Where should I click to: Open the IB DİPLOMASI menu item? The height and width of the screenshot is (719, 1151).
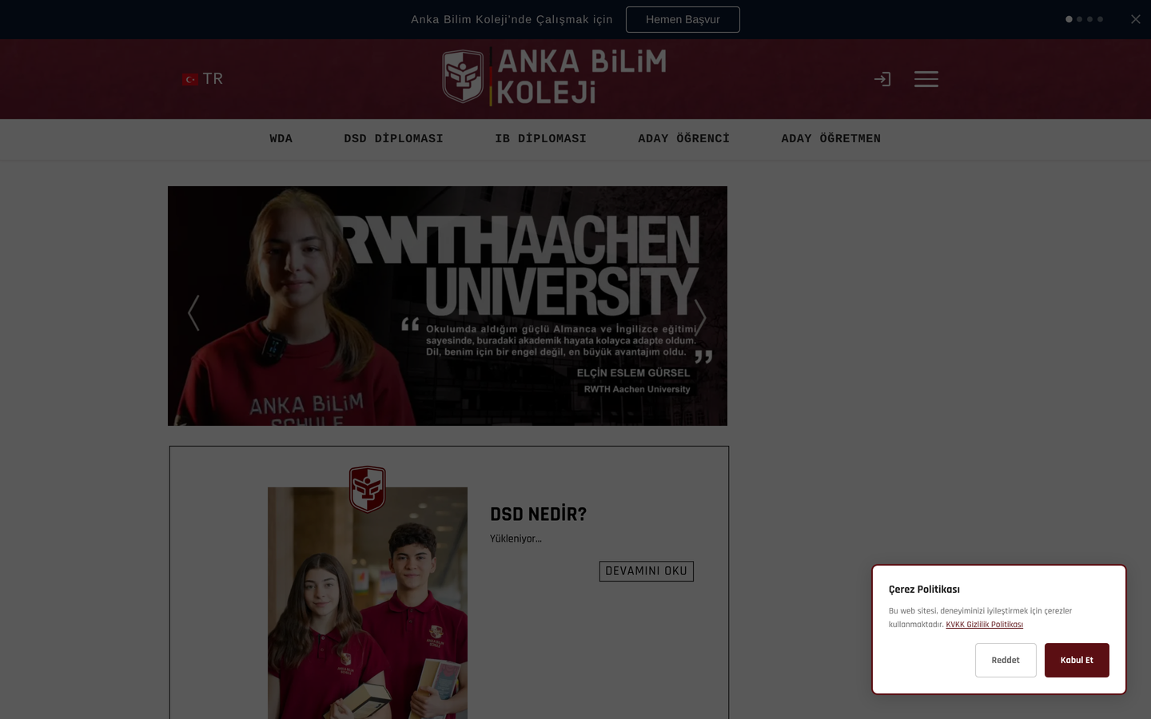[x=540, y=139]
